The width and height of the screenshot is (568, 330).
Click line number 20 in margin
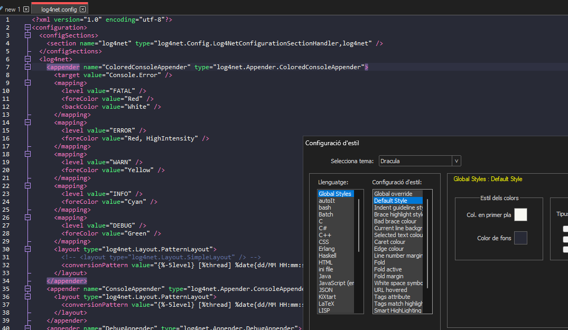click(x=6, y=170)
